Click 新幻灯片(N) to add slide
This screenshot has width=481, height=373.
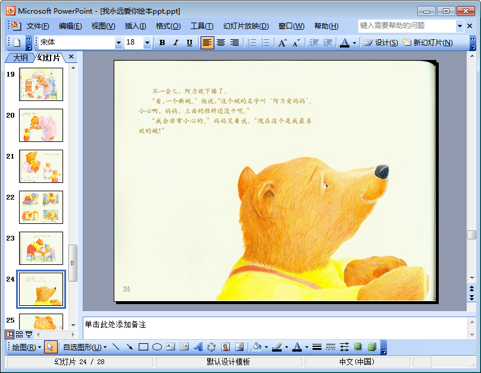point(427,43)
